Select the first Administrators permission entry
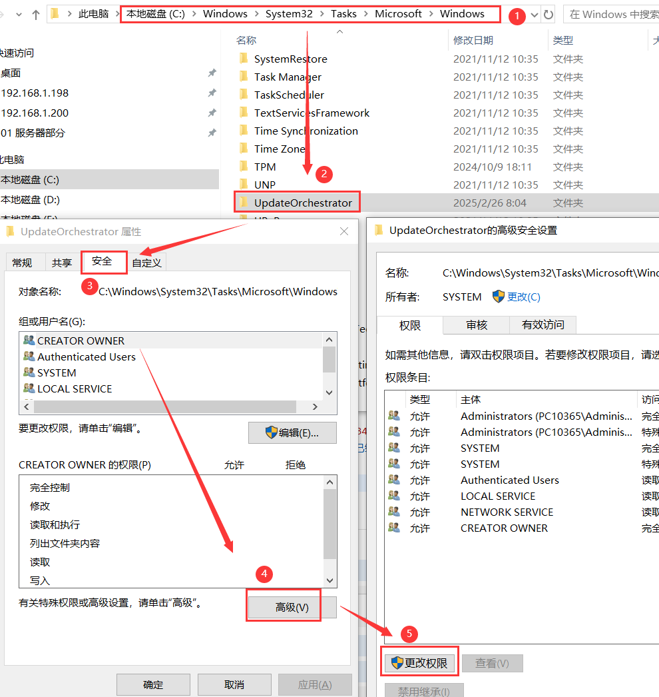 pyautogui.click(x=522, y=416)
